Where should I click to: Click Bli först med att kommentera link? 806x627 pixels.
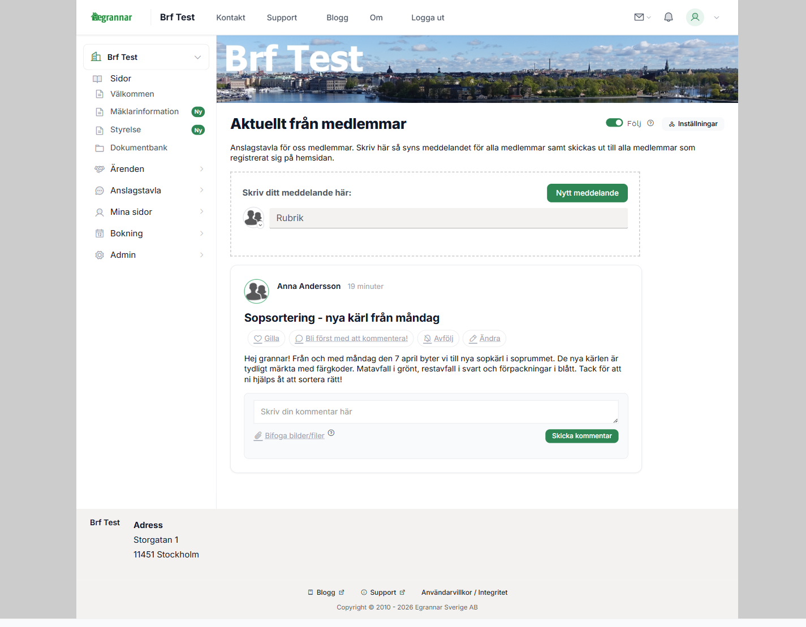pos(351,339)
